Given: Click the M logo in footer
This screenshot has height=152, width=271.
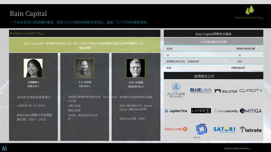Looking at the screenshot, I should click(4, 148).
